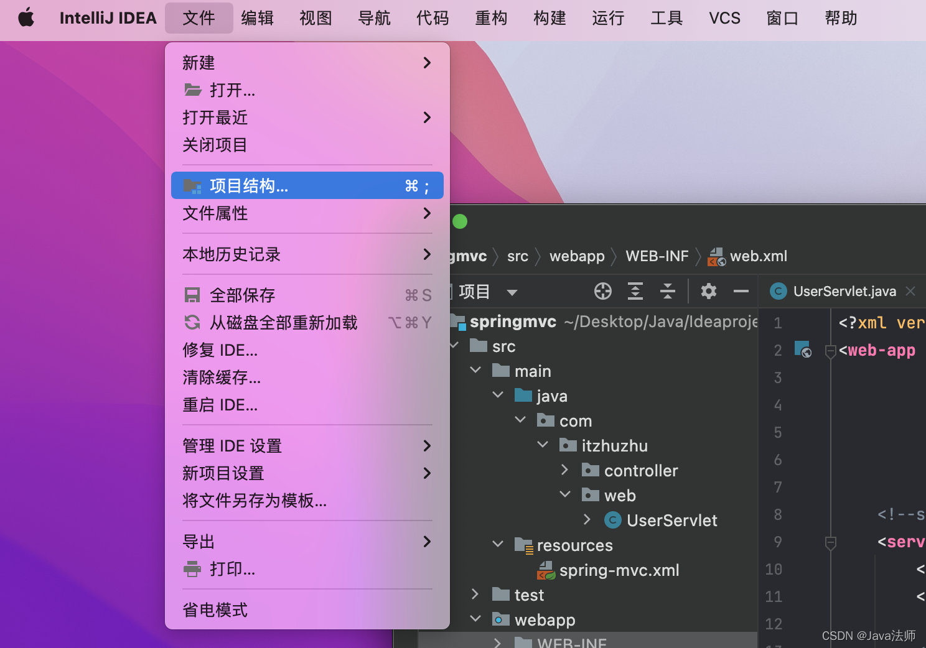Open the 构建 menu

tap(550, 18)
